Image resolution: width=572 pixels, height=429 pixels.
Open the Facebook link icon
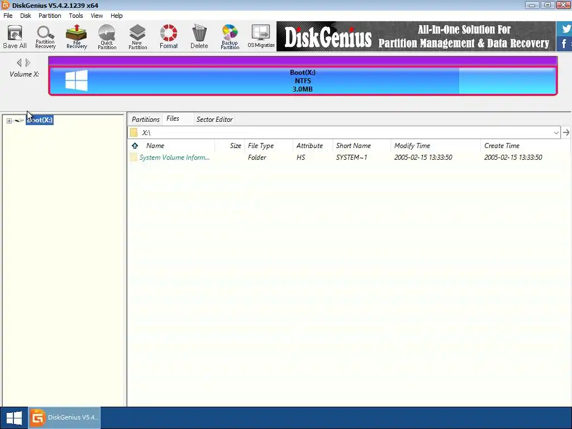[x=565, y=44]
